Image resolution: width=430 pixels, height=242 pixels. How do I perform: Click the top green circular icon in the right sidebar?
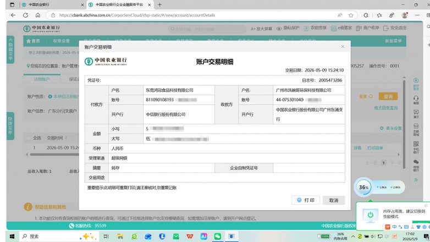tap(416, 81)
